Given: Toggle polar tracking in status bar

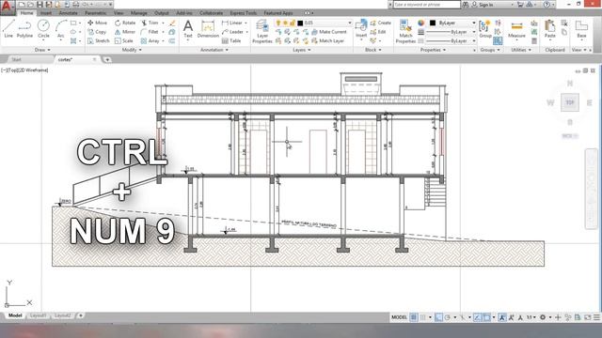Looking at the screenshot, I should point(448,317).
